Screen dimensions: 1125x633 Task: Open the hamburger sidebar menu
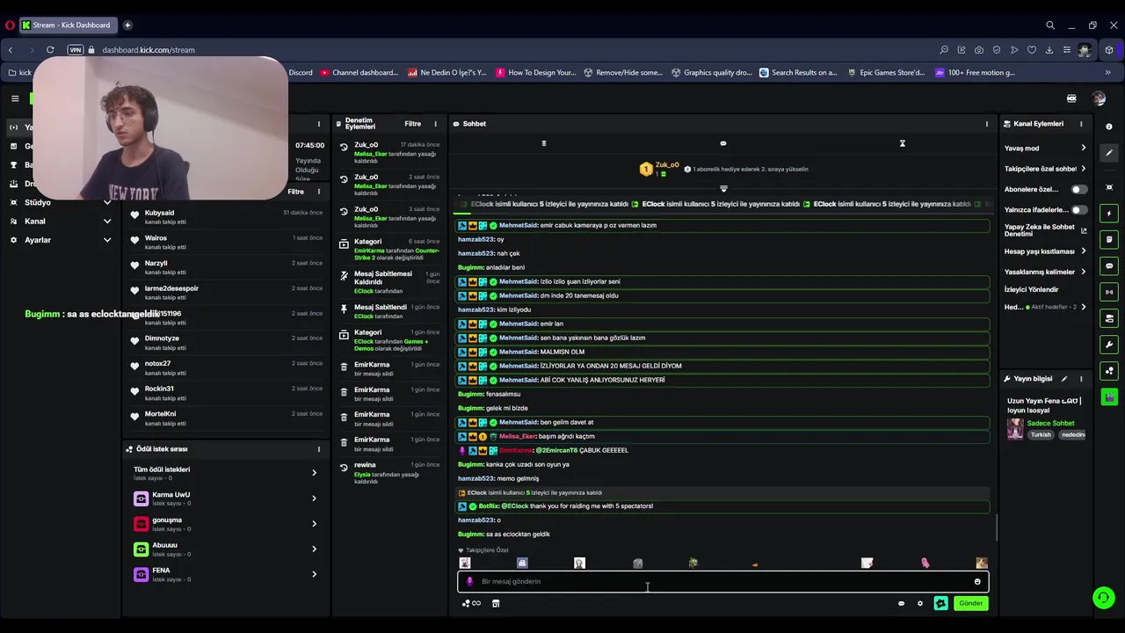pyautogui.click(x=15, y=98)
